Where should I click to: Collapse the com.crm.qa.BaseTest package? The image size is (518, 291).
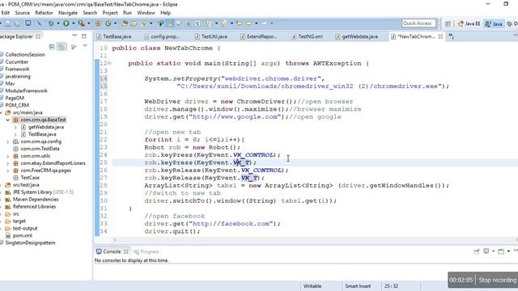tap(7, 120)
